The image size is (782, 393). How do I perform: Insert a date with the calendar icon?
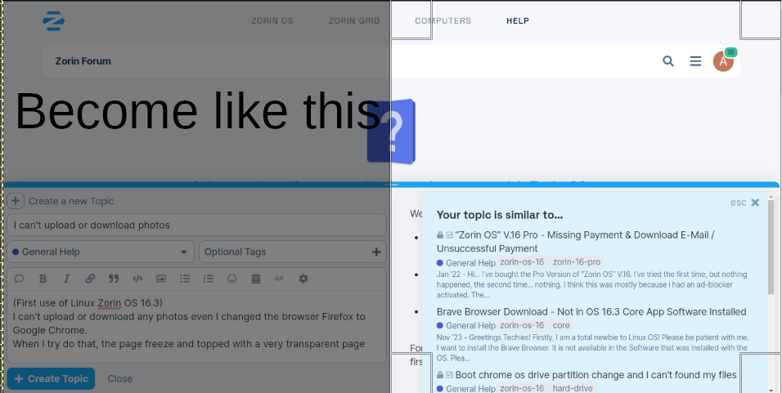tap(256, 279)
